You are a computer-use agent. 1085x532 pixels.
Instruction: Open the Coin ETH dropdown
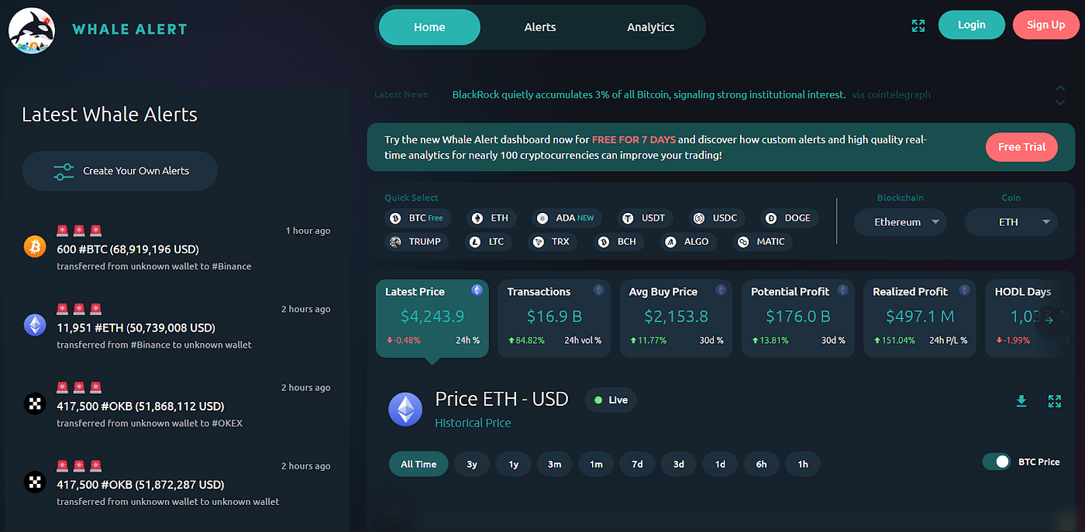coord(1011,221)
